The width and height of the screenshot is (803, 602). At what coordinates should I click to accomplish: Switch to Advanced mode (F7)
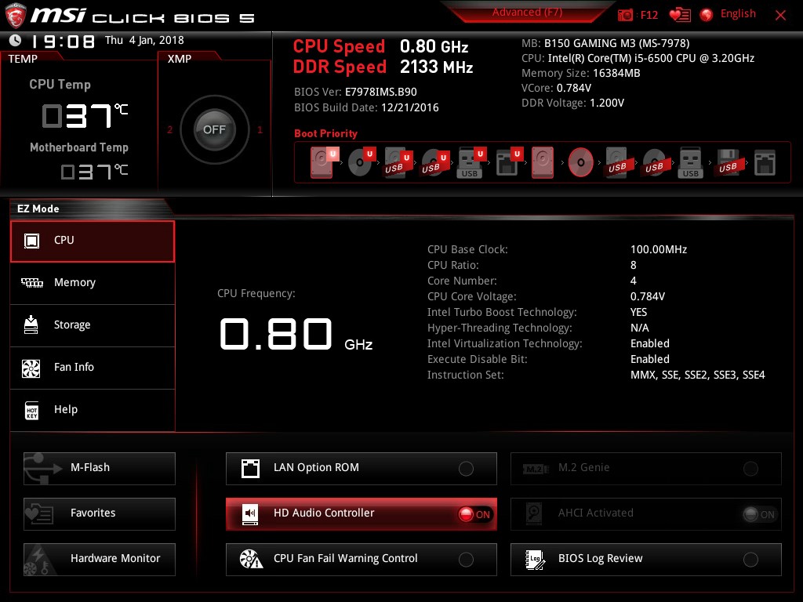tap(527, 12)
